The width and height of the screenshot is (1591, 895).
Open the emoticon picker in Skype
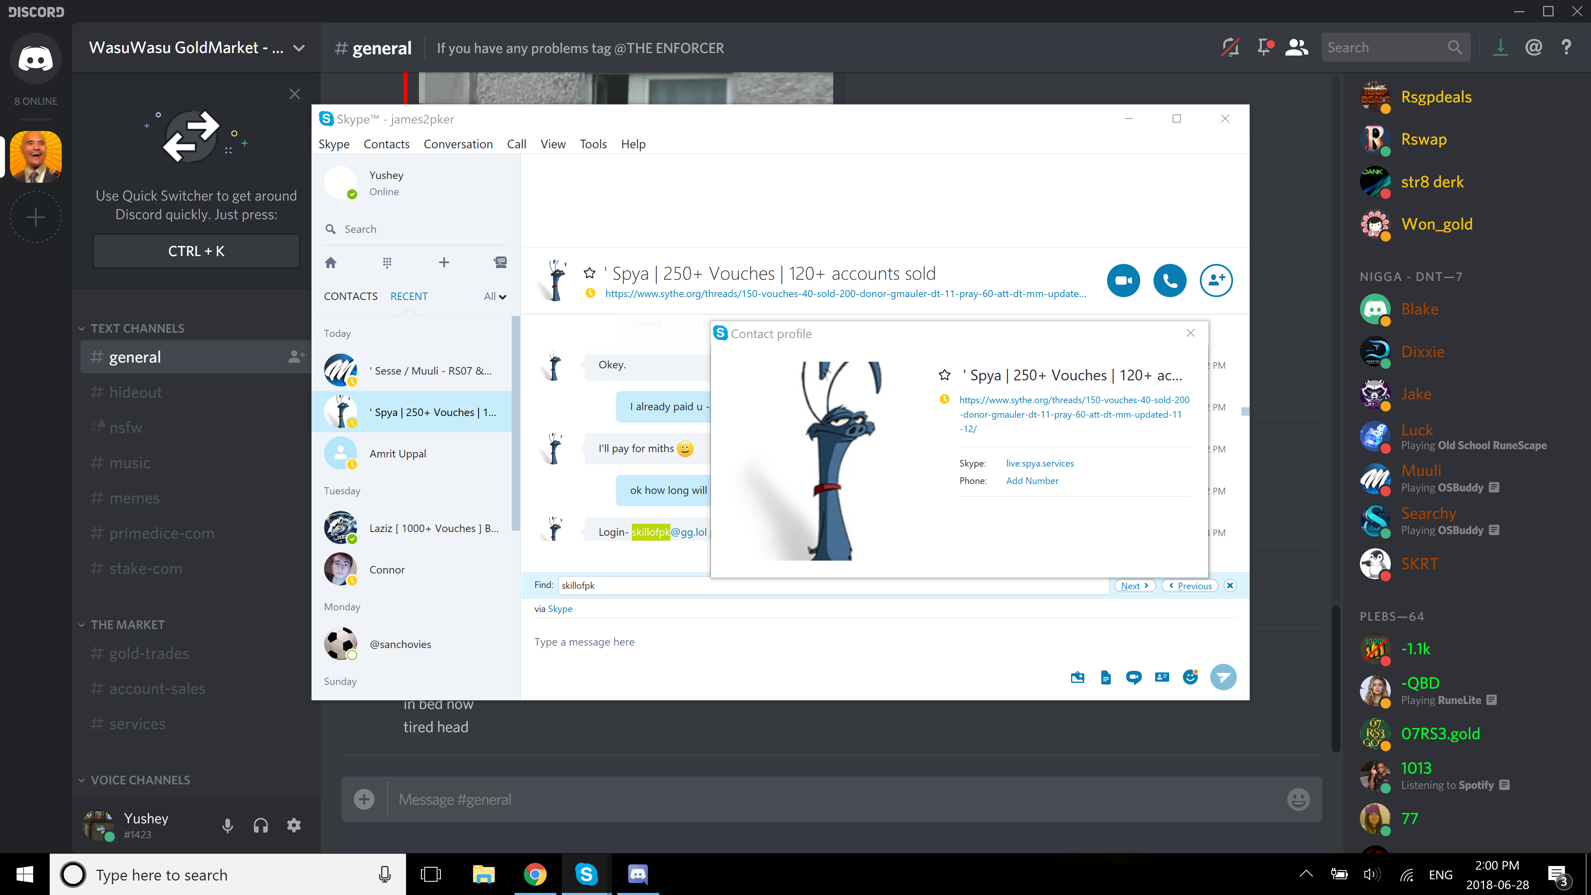pyautogui.click(x=1190, y=677)
